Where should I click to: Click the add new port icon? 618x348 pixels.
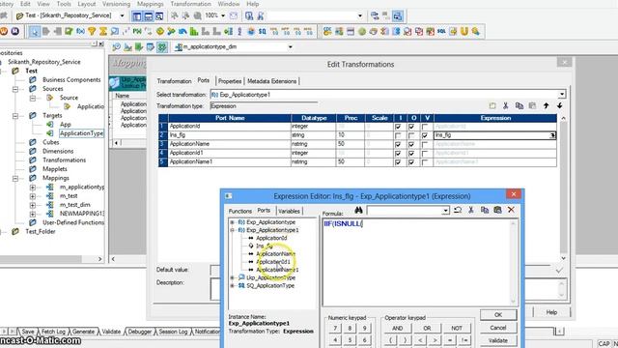click(492, 105)
